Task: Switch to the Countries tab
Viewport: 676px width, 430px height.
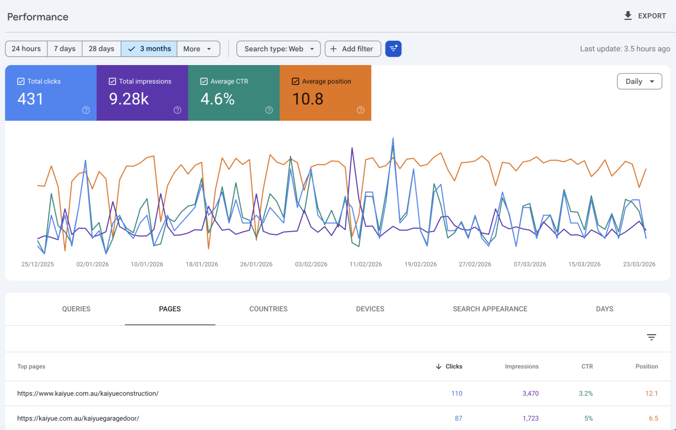Action: pyautogui.click(x=268, y=309)
